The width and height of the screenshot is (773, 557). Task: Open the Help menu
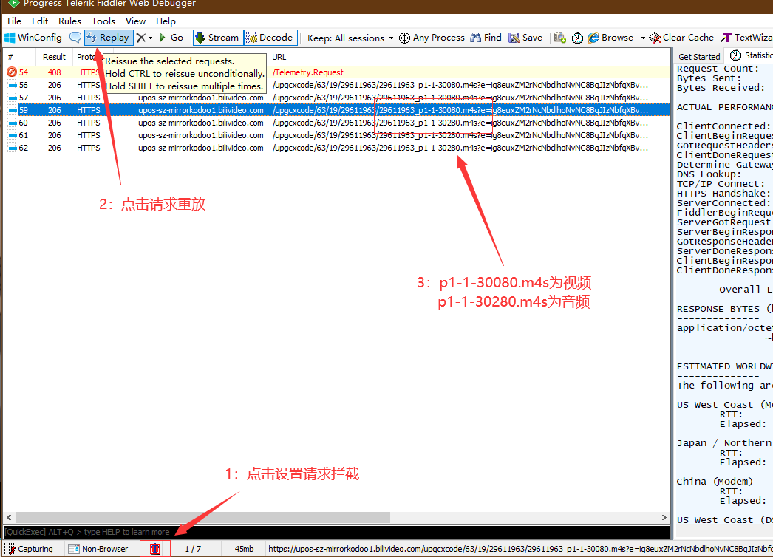166,21
